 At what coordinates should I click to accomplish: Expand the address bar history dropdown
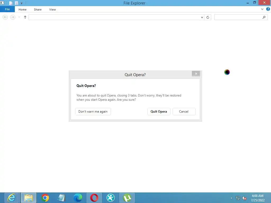point(202,17)
